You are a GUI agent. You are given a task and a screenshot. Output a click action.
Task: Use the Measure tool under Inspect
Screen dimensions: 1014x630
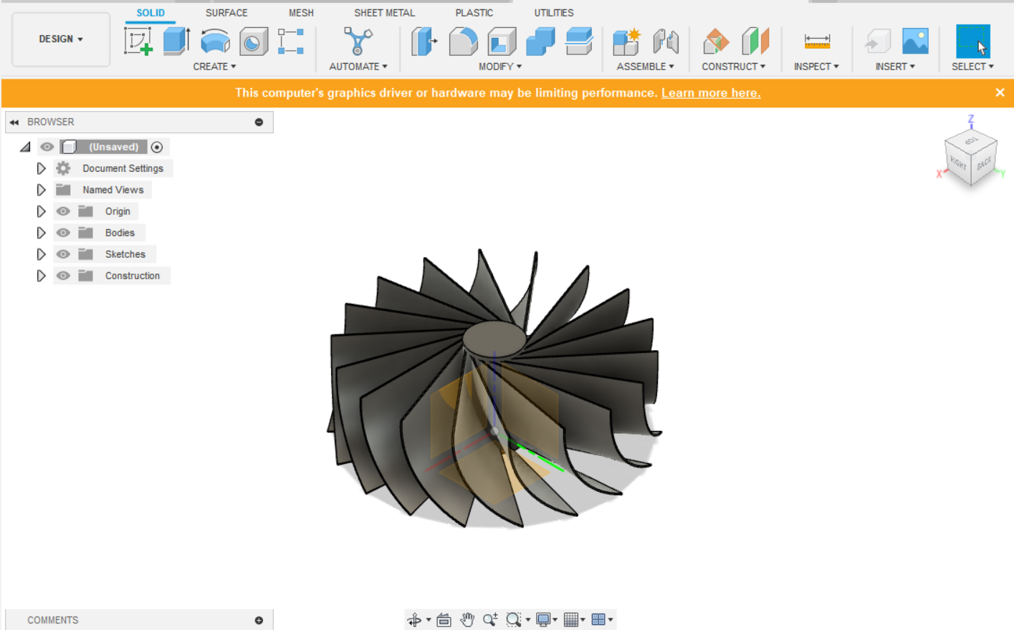pos(817,43)
